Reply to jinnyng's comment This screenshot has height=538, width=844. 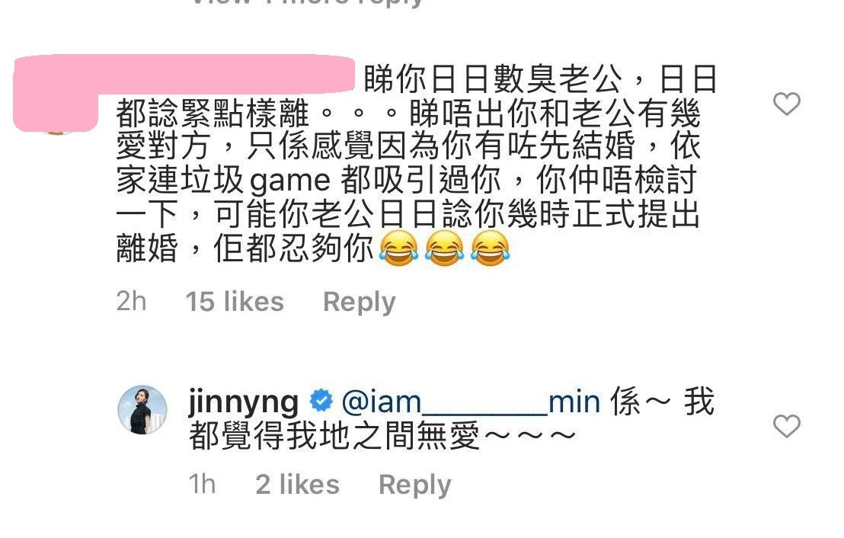pyautogui.click(x=415, y=485)
